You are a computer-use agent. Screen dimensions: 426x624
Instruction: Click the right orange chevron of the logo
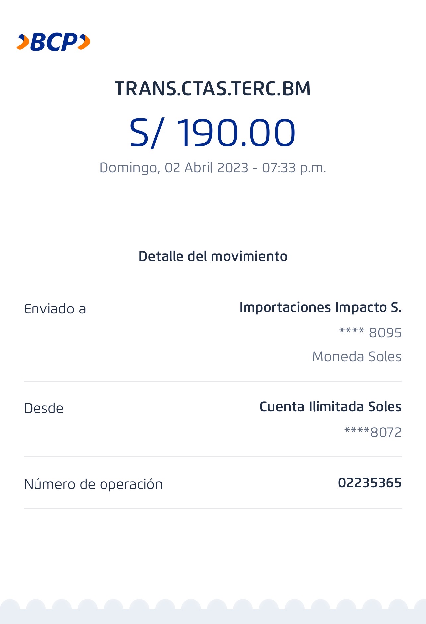(84, 42)
